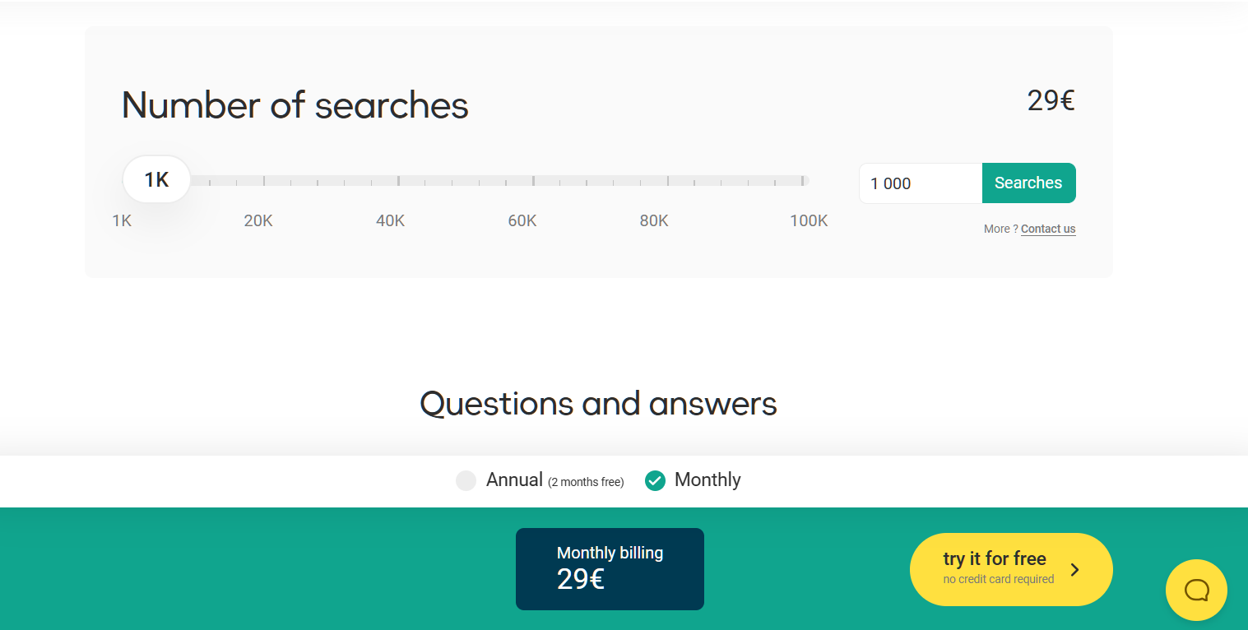Click the Monthly billing 29€ box

point(610,568)
